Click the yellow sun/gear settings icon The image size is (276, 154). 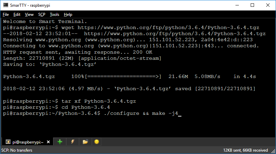coord(97,142)
